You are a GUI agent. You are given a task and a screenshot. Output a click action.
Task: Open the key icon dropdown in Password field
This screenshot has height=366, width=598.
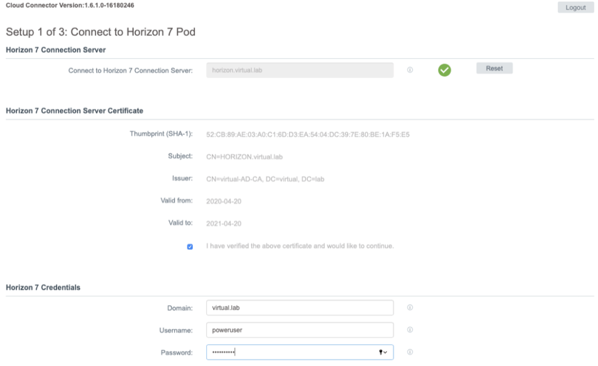tap(383, 352)
